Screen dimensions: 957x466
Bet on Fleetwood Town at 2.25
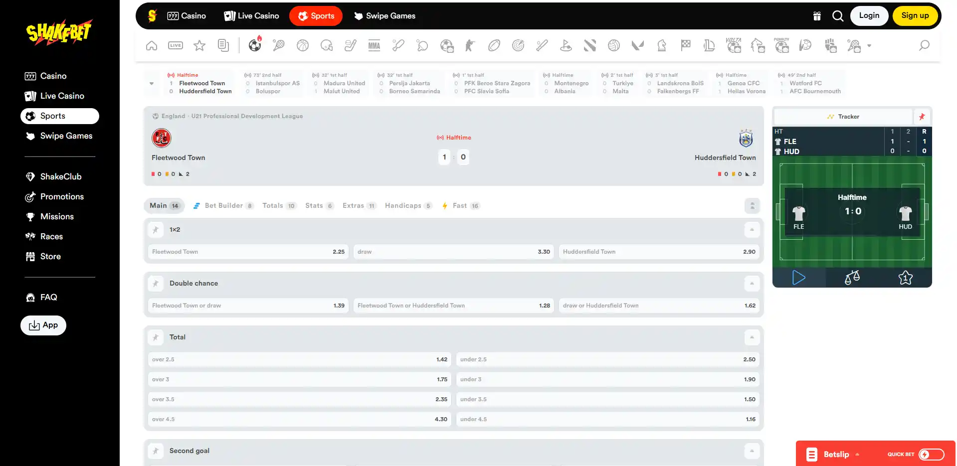point(248,252)
